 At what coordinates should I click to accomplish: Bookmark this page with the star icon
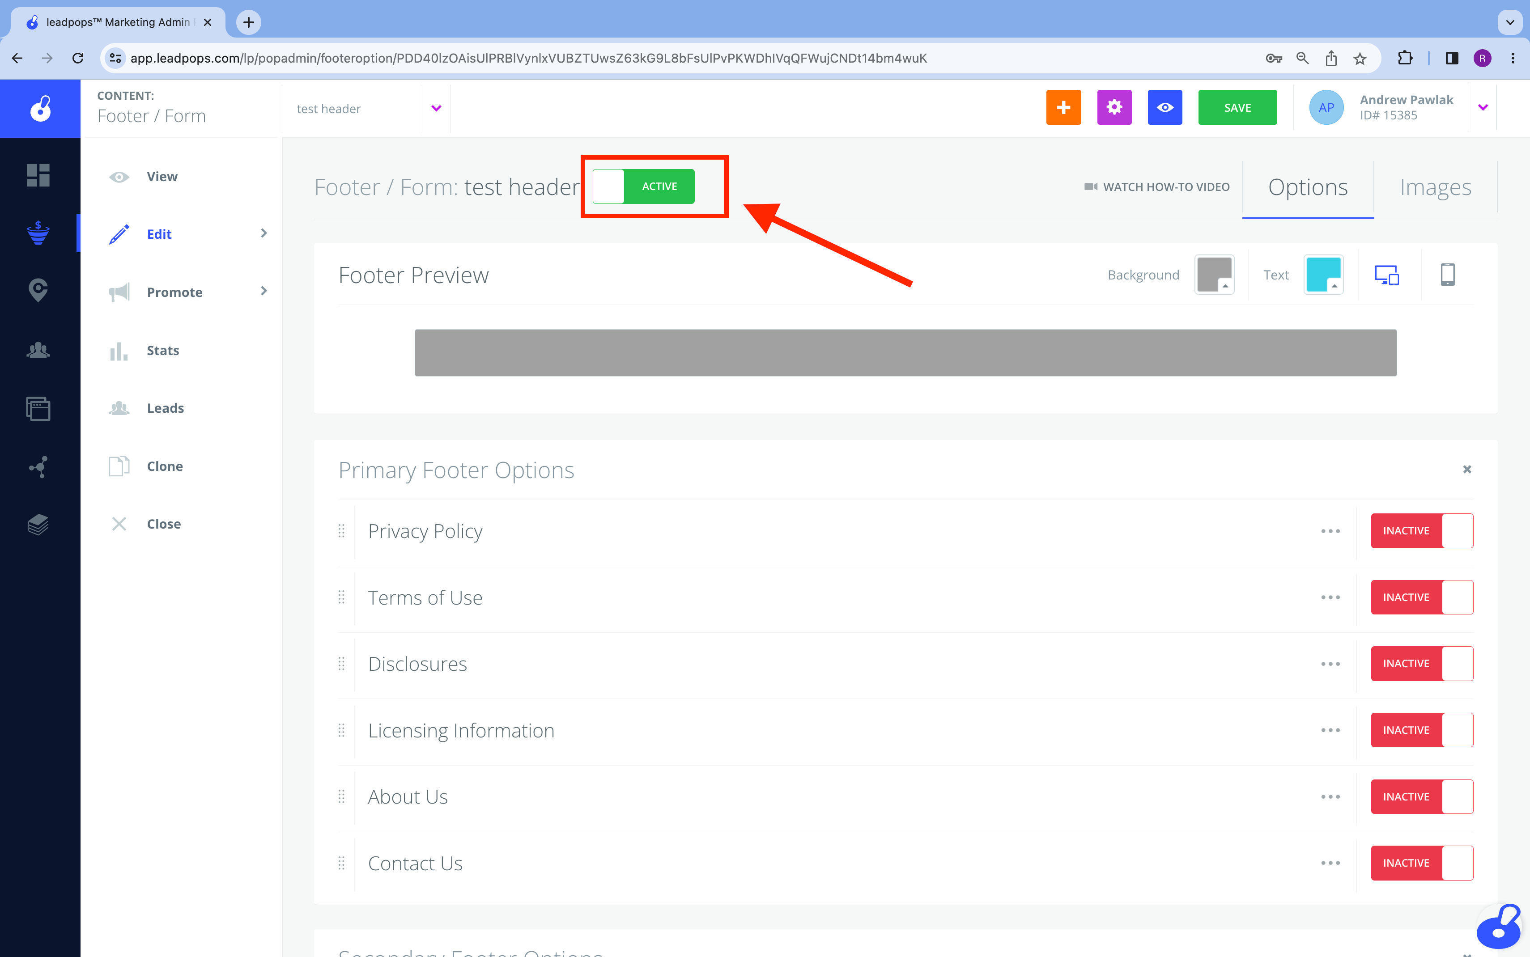click(1360, 58)
